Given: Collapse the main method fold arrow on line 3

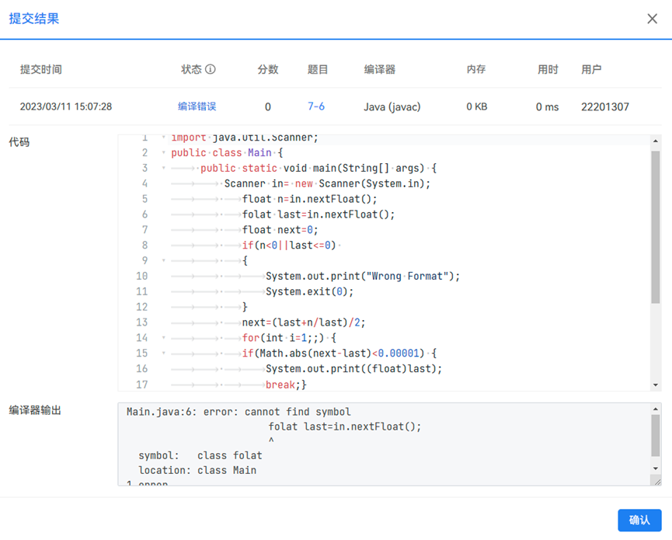Looking at the screenshot, I should point(163,168).
